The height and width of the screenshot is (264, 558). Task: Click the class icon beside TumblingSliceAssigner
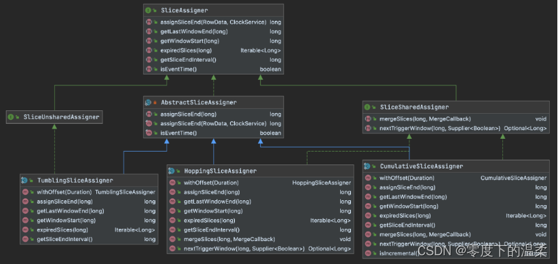(x=24, y=180)
